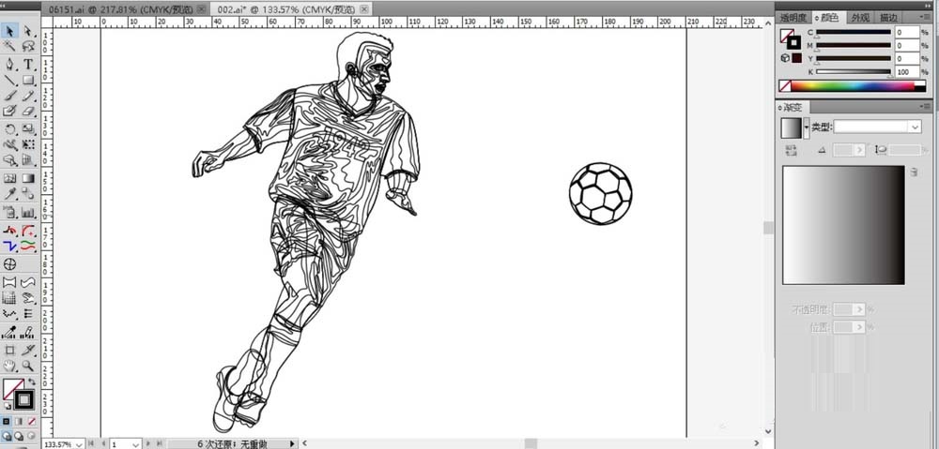Open the 透明度 panel tab

pyautogui.click(x=793, y=17)
